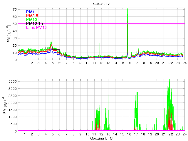Click the green PM10 legend label
The image size is (188, 141).
tap(31, 19)
